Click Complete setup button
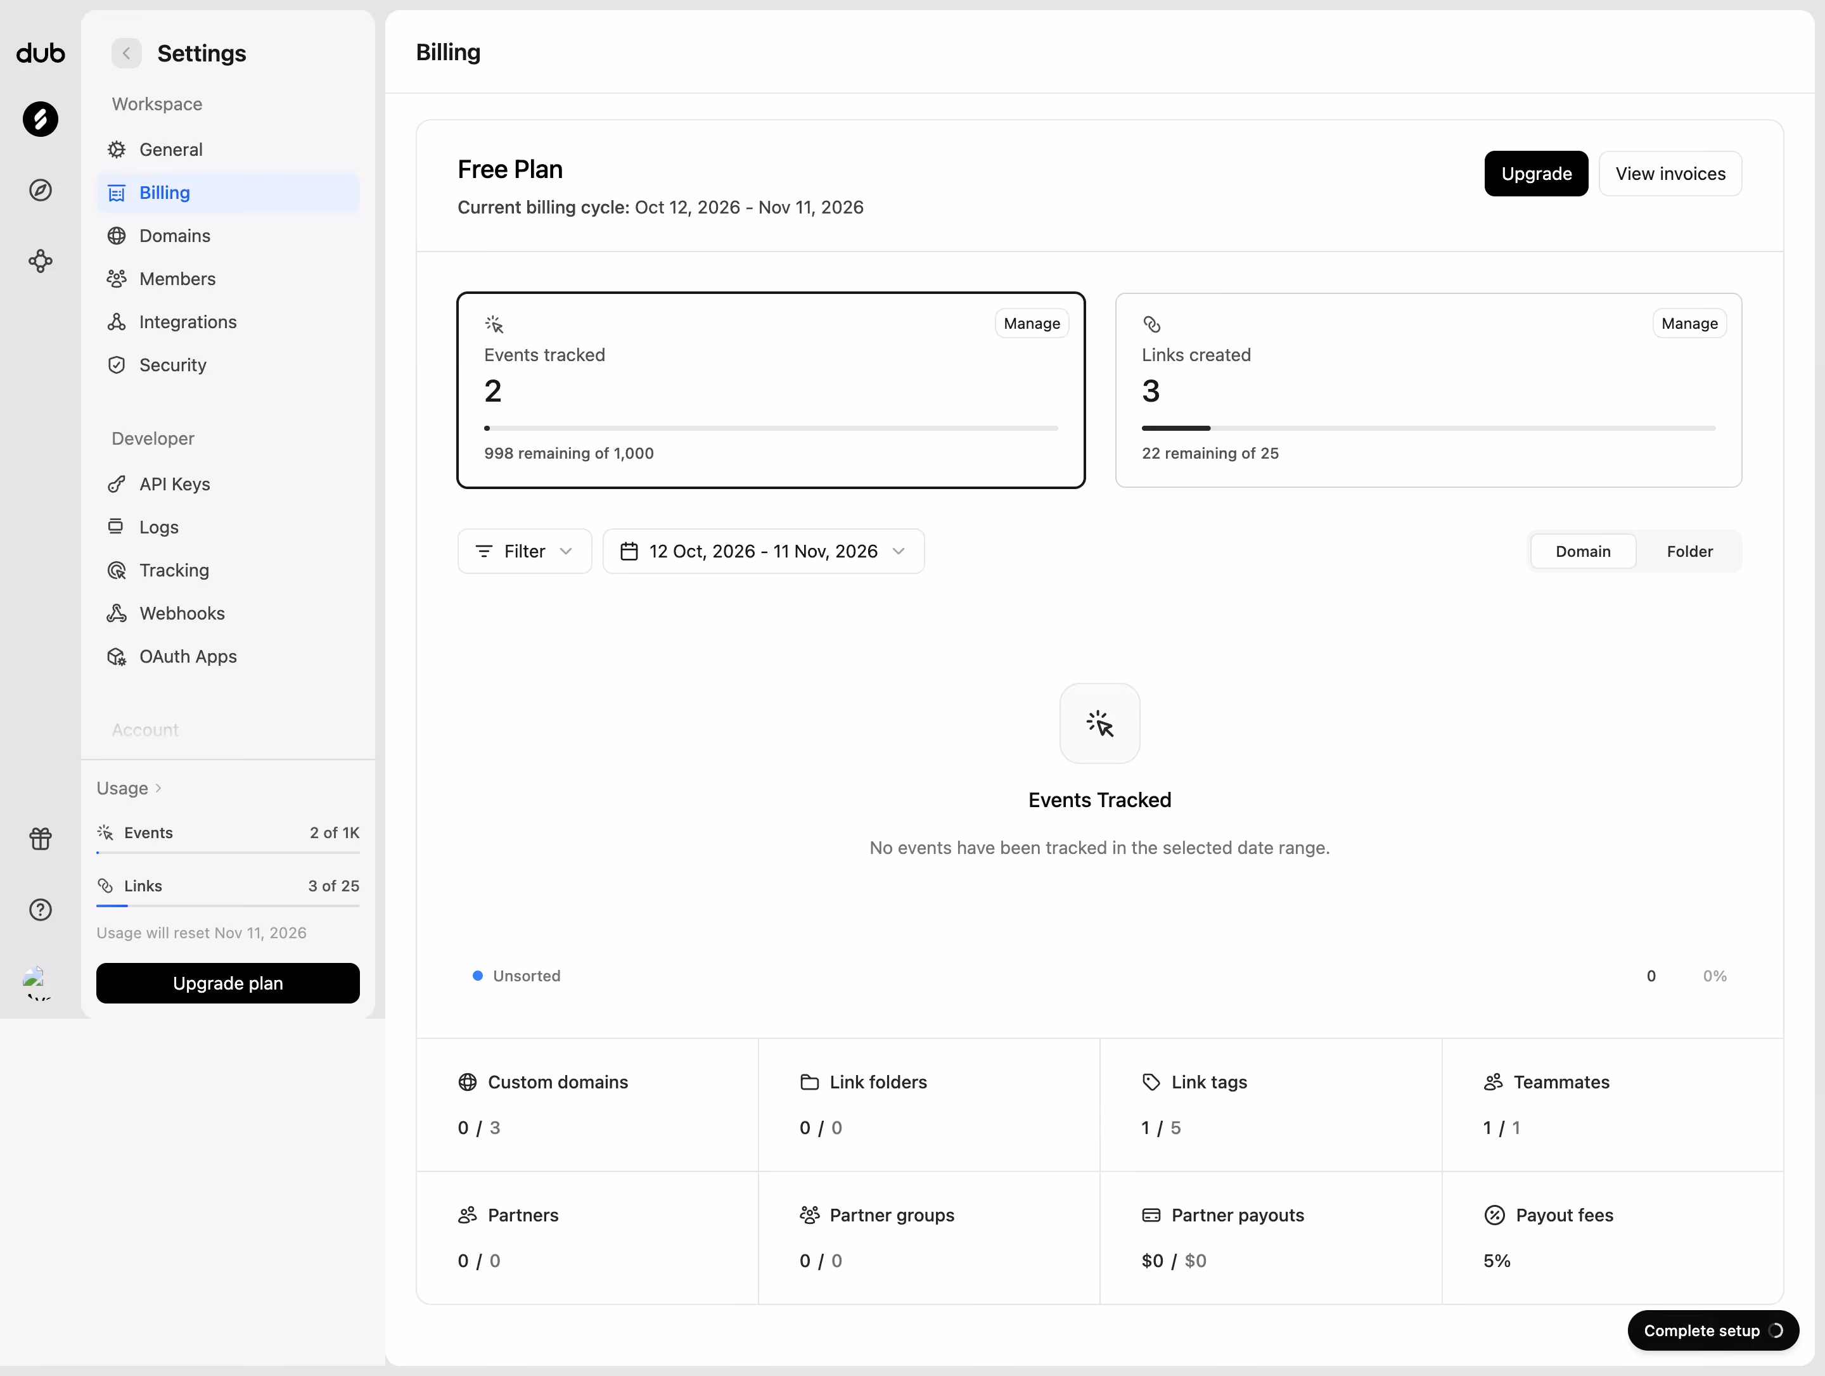 (x=1713, y=1330)
